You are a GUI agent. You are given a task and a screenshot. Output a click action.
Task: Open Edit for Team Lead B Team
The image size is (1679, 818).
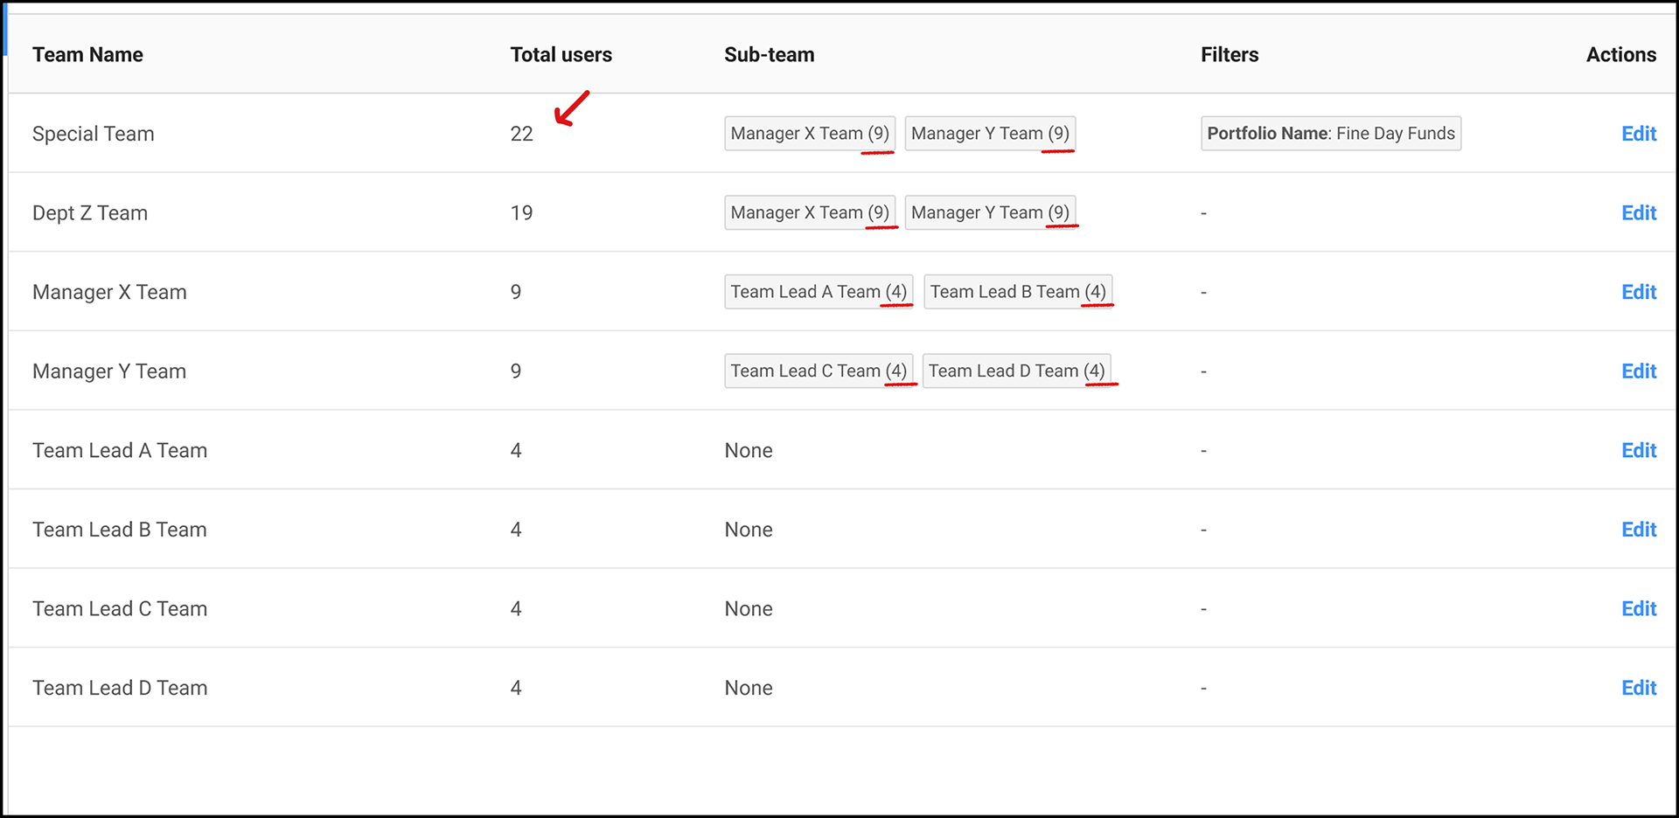click(1638, 530)
